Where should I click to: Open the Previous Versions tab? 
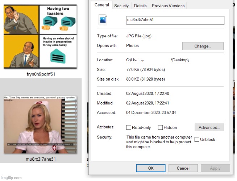coord(168,6)
